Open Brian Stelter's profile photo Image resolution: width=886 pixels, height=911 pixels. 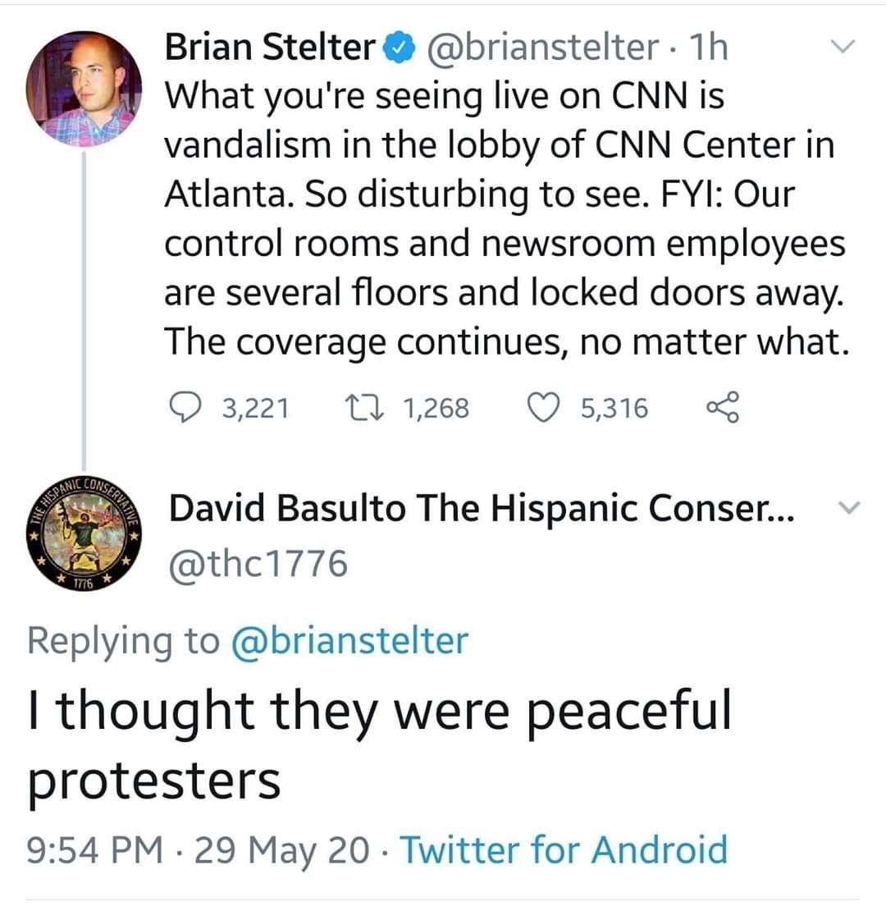click(84, 89)
